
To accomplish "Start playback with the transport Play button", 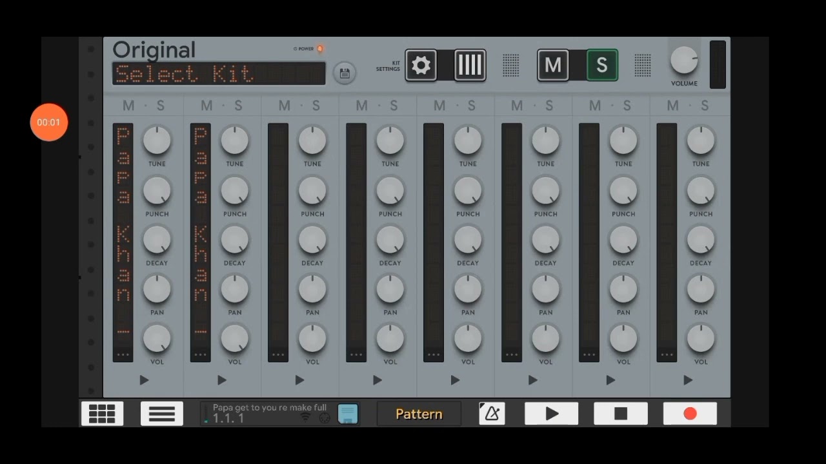I will coord(552,414).
